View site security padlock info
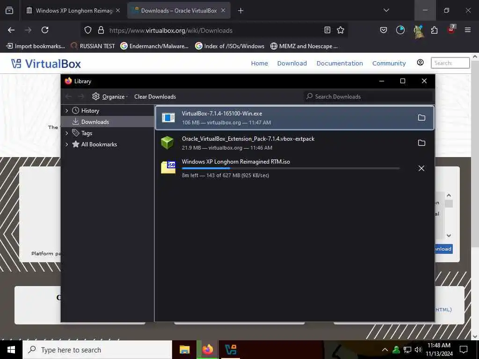The width and height of the screenshot is (479, 359). pos(101,30)
